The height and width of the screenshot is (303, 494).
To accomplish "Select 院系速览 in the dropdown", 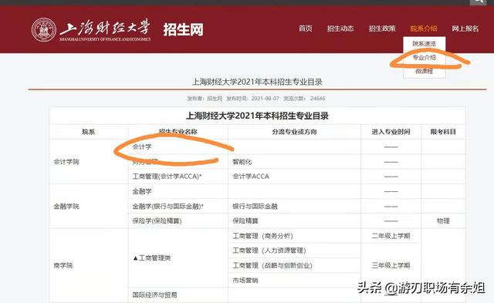I will [x=424, y=44].
